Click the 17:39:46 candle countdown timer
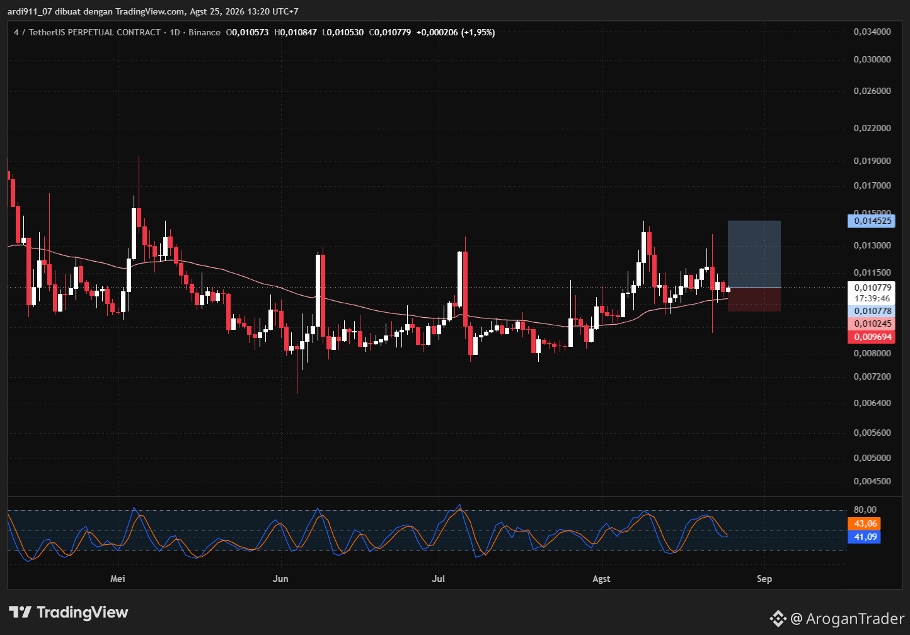910x635 pixels. click(x=873, y=298)
